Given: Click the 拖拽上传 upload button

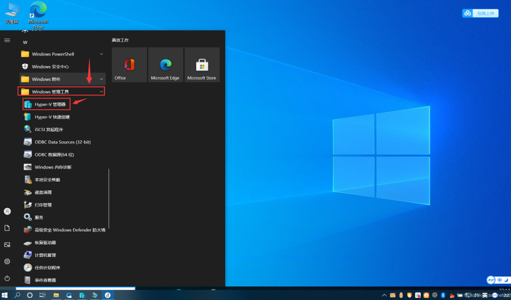Looking at the screenshot, I should [480, 13].
